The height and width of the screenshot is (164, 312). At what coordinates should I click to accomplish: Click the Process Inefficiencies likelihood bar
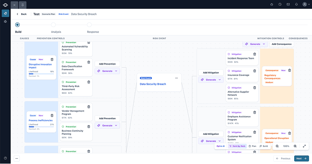[x=41, y=127]
